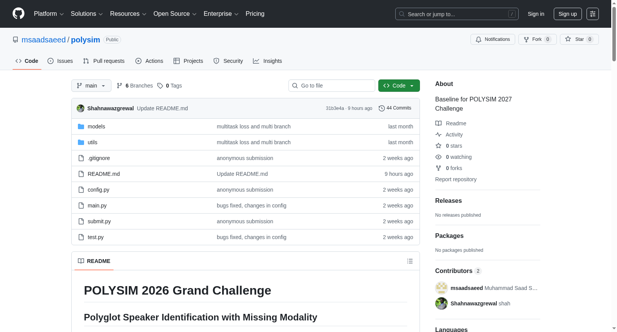Select the README tab in file viewer
The image size is (617, 332).
tap(94, 261)
